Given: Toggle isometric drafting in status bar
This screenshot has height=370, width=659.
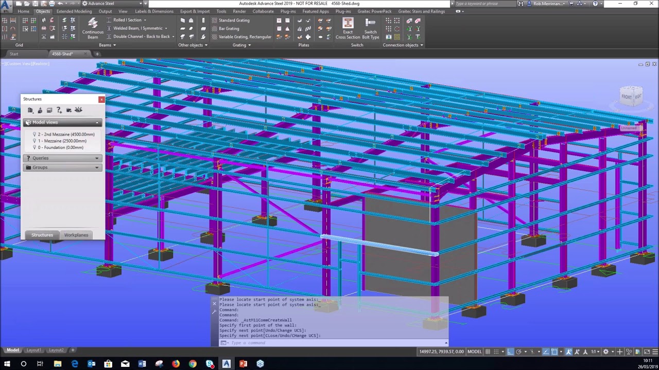Looking at the screenshot, I should click(x=532, y=351).
